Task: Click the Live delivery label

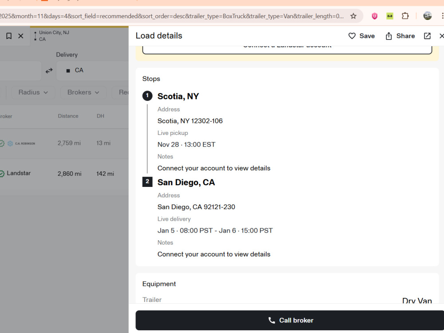Action: pos(174,219)
